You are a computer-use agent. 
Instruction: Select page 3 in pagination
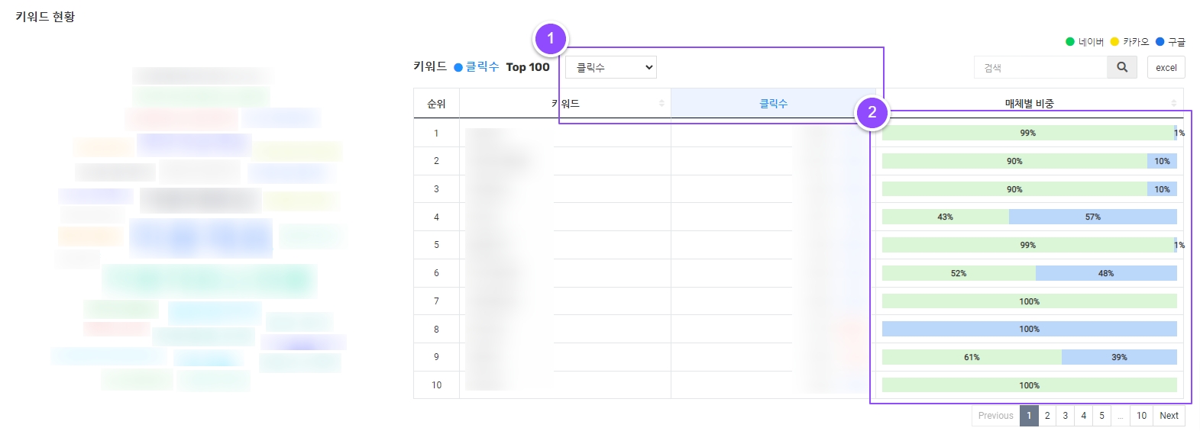tap(1066, 416)
